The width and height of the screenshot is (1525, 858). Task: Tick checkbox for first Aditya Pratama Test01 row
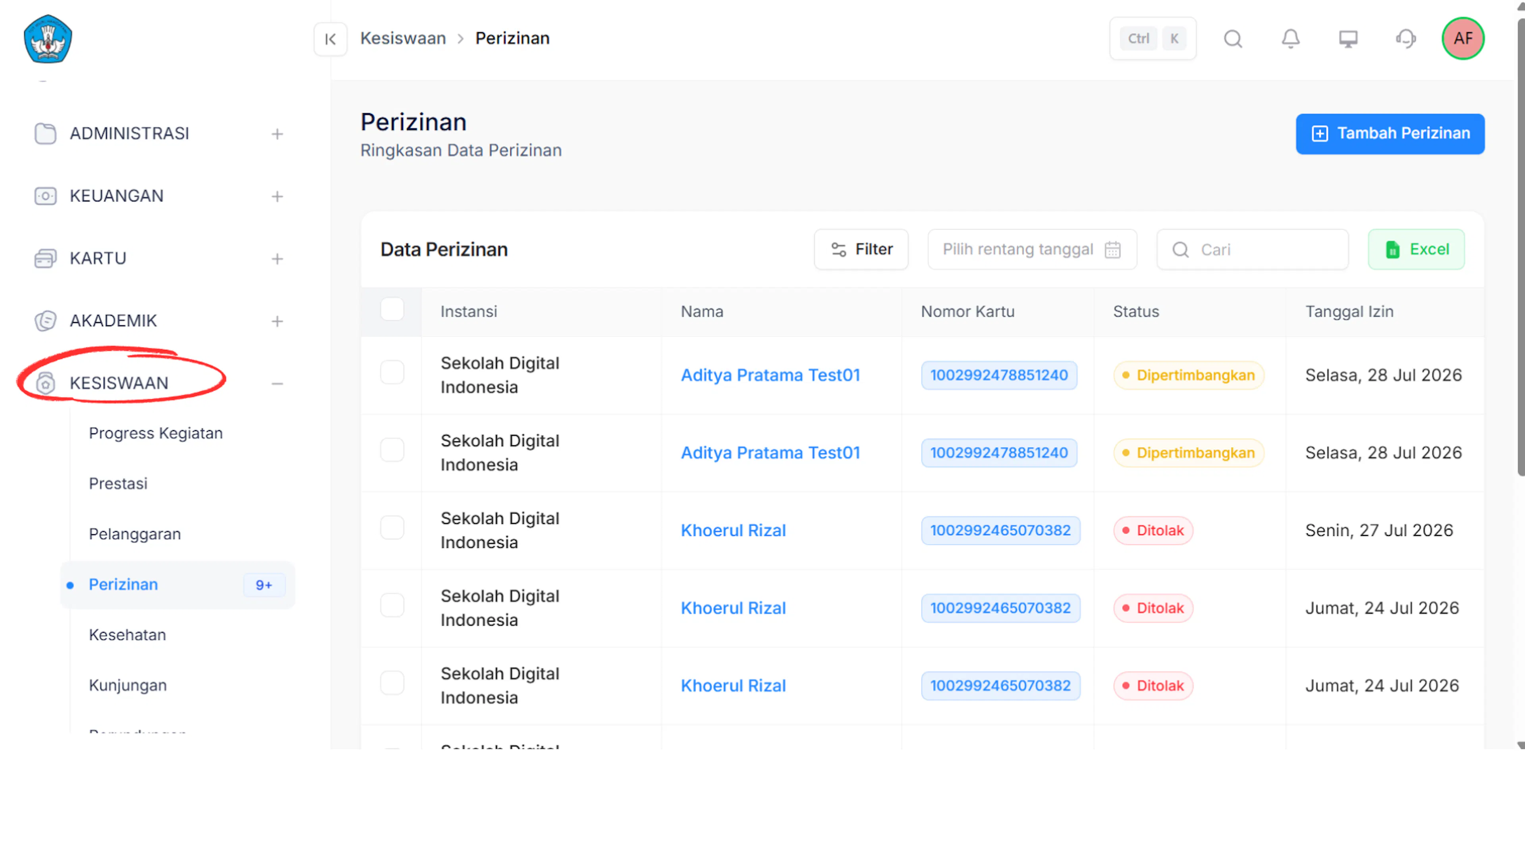point(392,373)
